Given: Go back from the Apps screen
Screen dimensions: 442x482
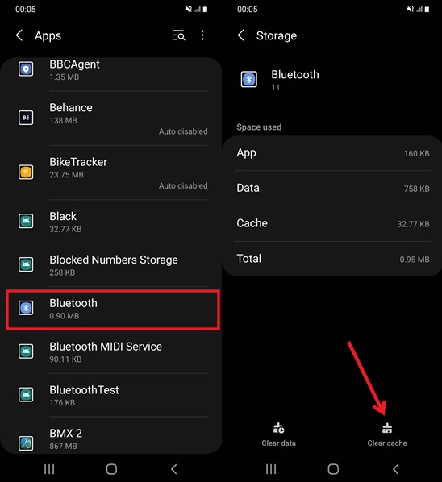Looking at the screenshot, I should click(19, 35).
